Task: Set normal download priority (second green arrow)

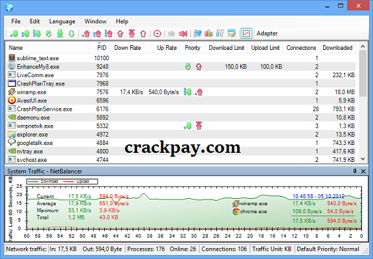Action: (25, 34)
